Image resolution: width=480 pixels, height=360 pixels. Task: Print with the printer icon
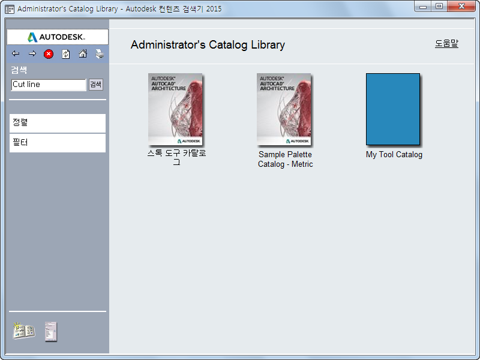(x=100, y=54)
